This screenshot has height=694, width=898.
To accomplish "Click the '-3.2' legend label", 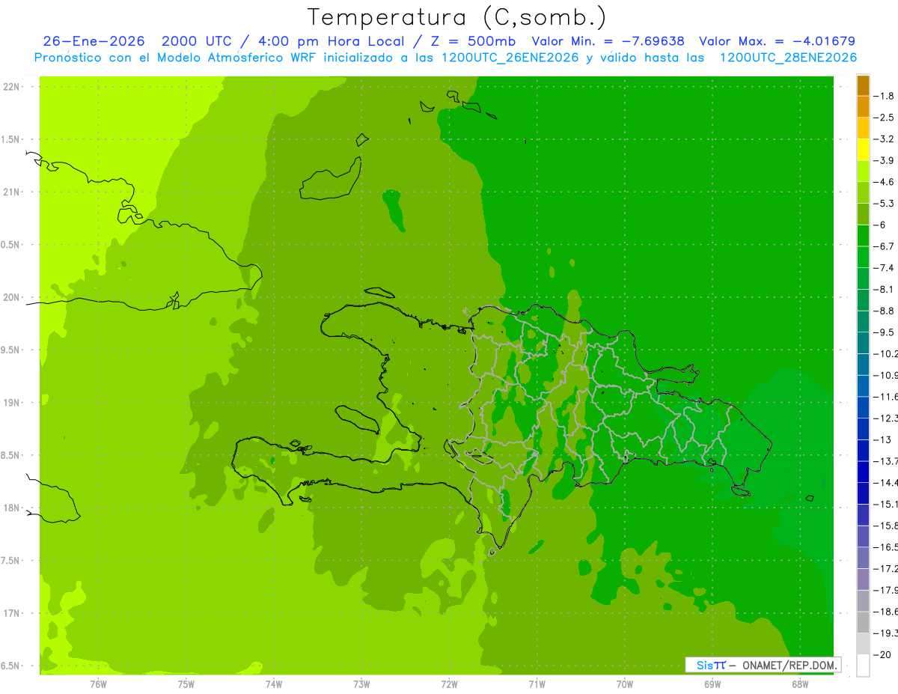I will click(884, 139).
